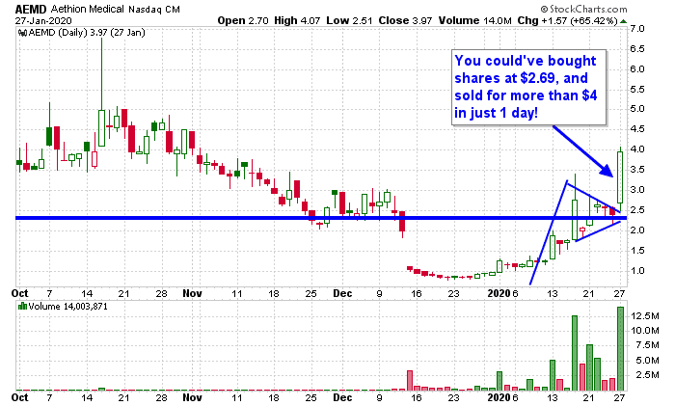675x406 pixels.
Task: Click the Nov label on the price chart axis
Action: tap(192, 293)
